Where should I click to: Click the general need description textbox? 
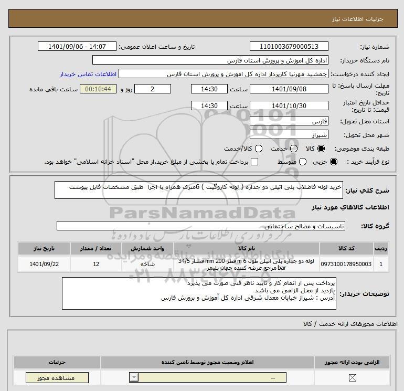click(199, 190)
